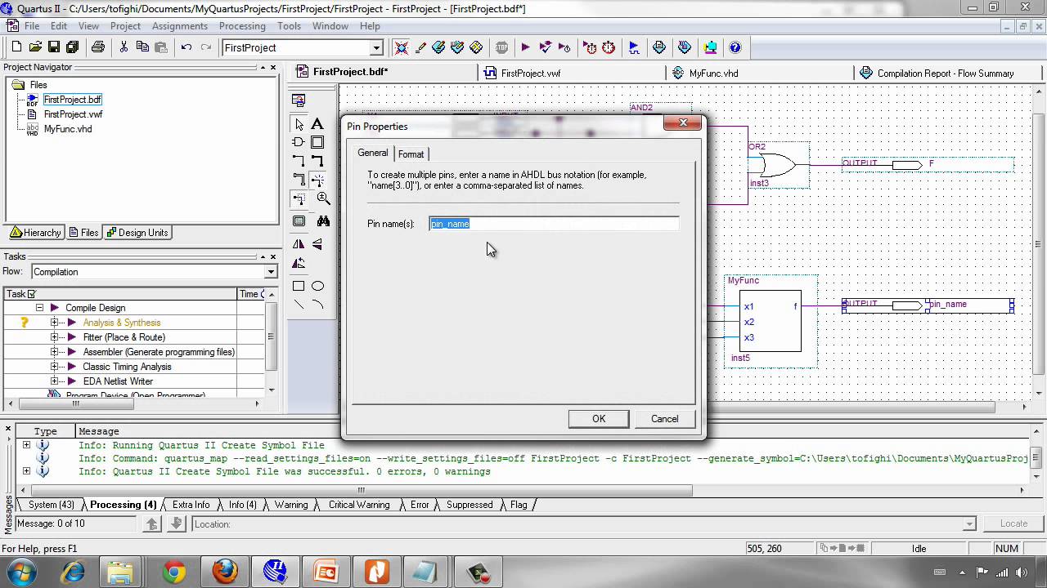
Task: Expand EDA Netlist Writer task
Action: click(55, 381)
